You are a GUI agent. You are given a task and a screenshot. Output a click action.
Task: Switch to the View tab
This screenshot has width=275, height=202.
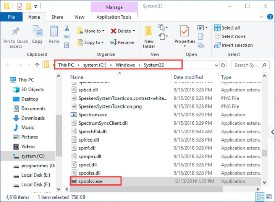[x=79, y=17]
